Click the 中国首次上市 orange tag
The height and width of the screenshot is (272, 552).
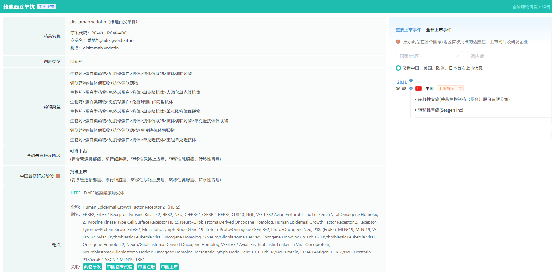(x=450, y=88)
